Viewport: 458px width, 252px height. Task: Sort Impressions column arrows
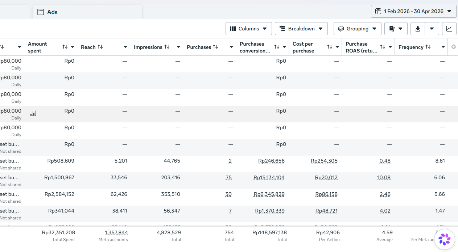[167, 47]
